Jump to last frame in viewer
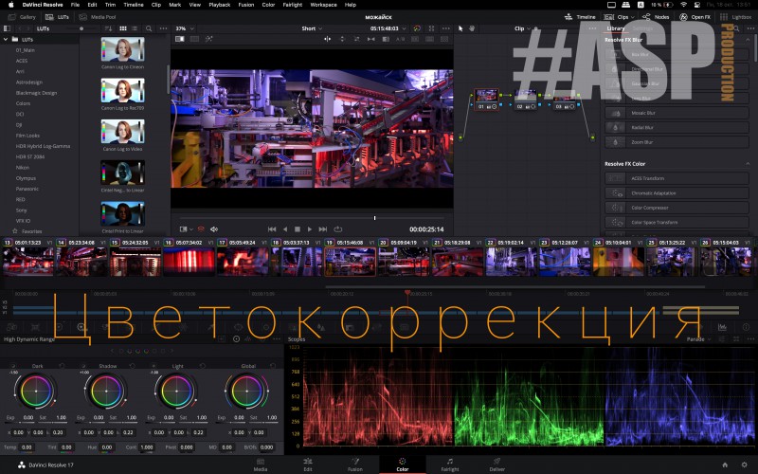This screenshot has height=474, width=758. pos(323,229)
